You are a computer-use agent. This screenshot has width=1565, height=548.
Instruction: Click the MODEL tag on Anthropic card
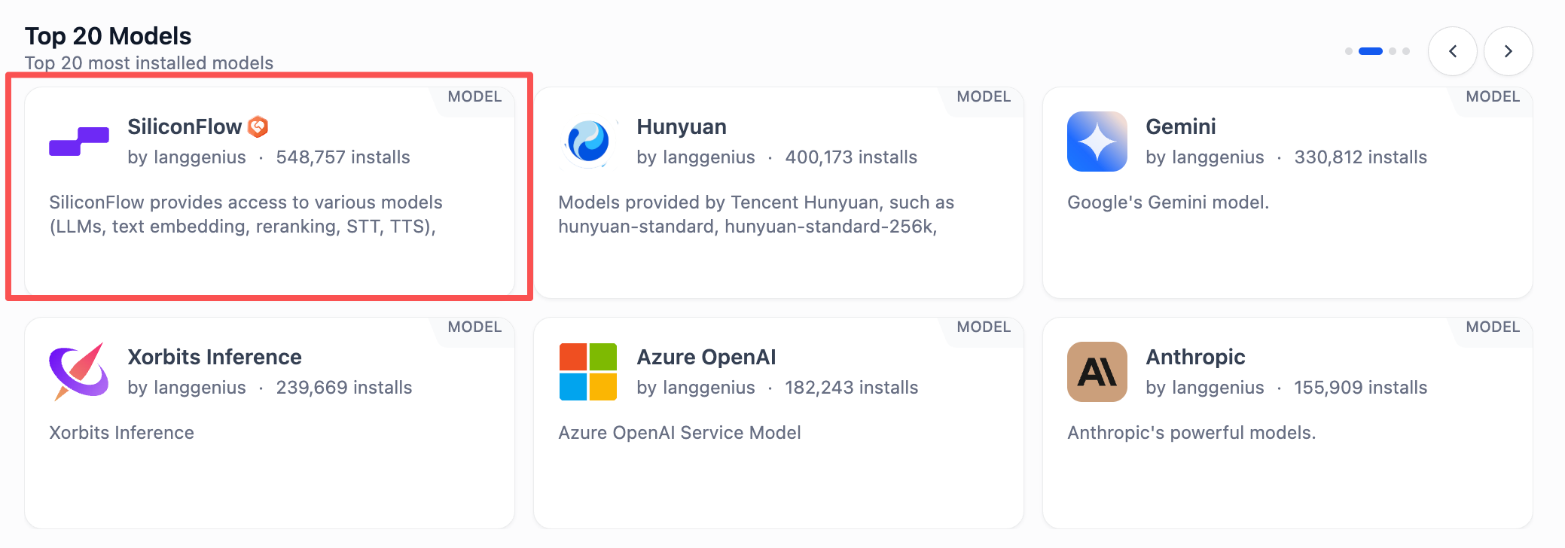coord(1493,327)
